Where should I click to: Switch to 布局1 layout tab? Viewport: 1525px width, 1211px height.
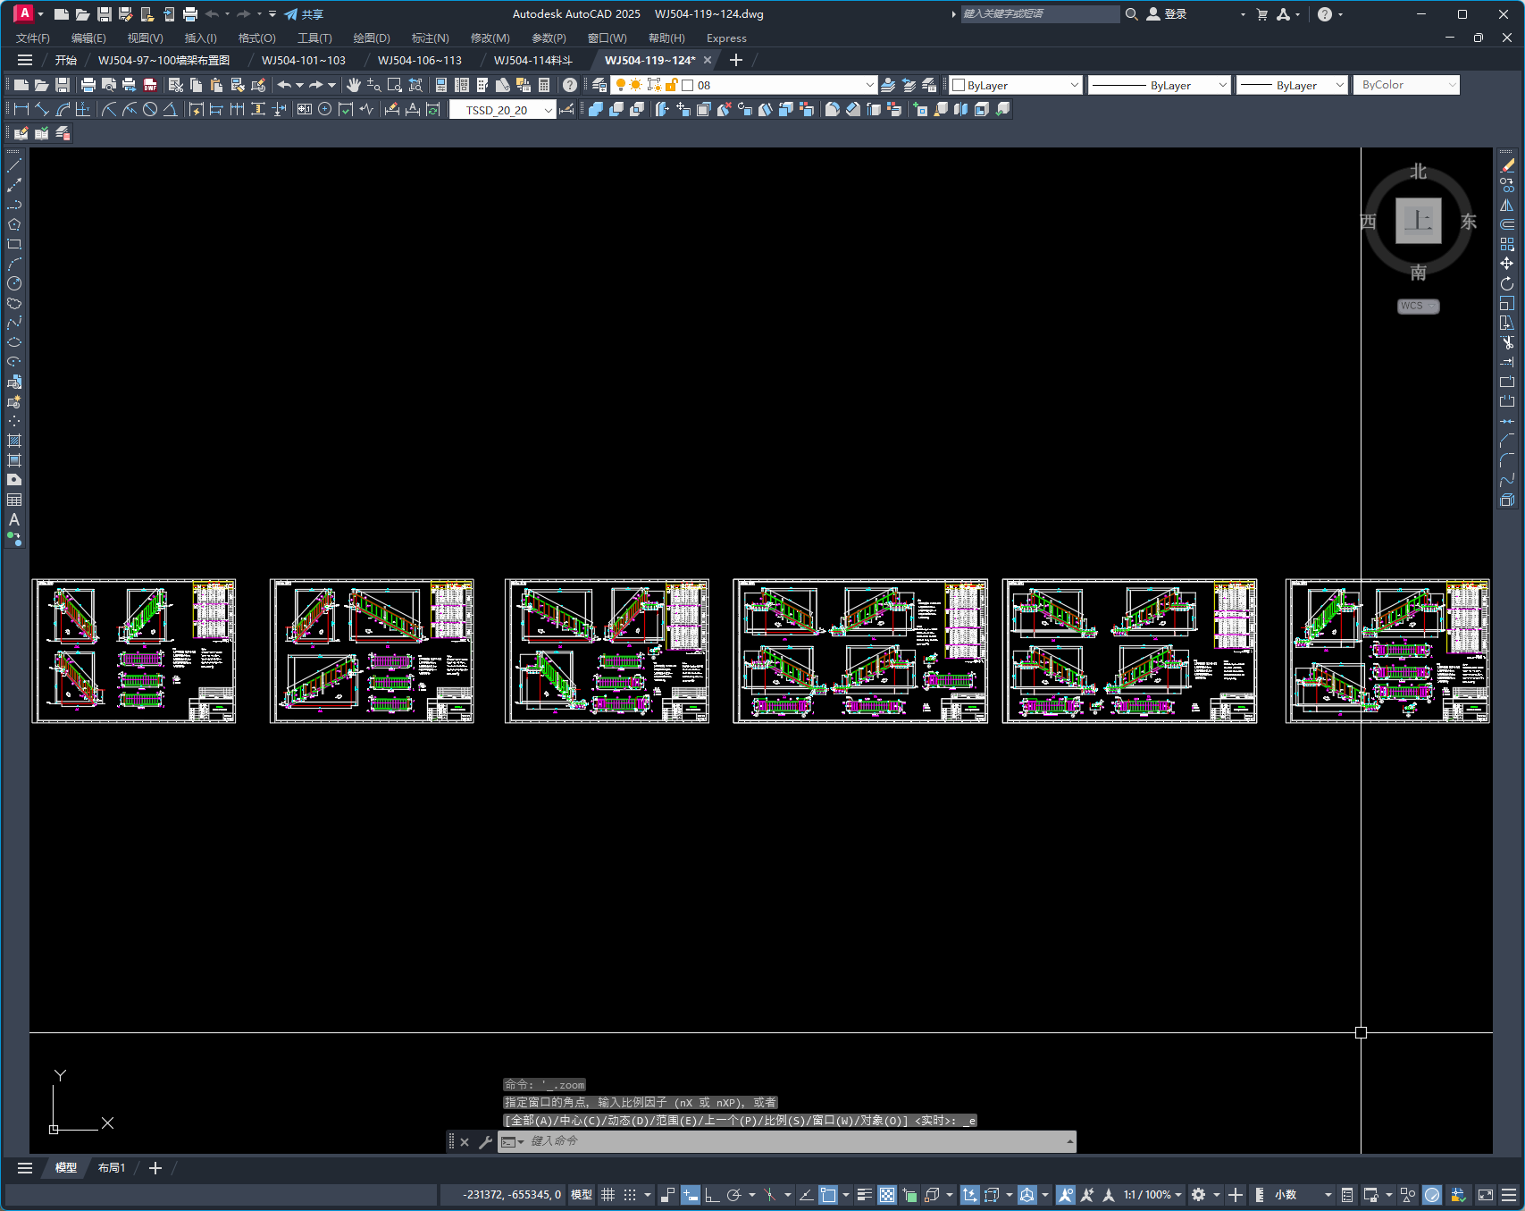[112, 1168]
